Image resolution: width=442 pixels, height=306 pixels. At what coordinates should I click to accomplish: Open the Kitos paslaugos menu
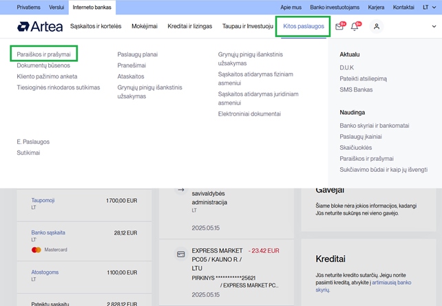(x=304, y=26)
